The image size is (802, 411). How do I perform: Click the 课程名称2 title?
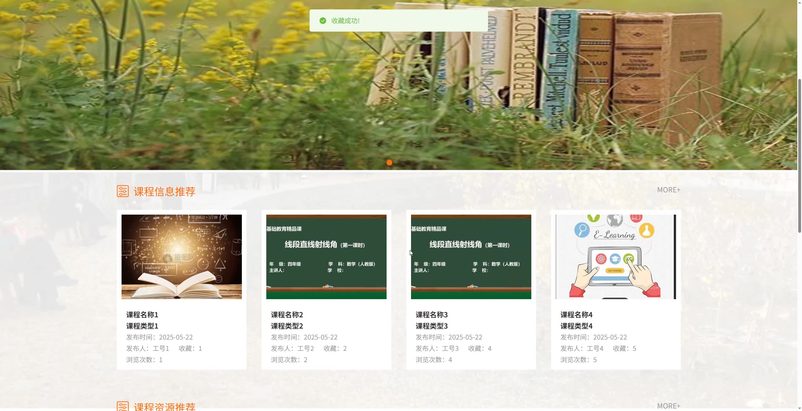point(287,315)
